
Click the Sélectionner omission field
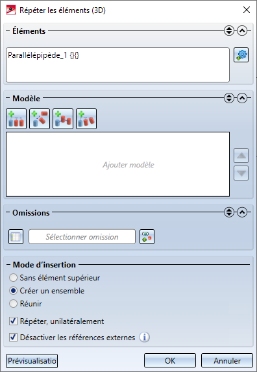pos(82,236)
